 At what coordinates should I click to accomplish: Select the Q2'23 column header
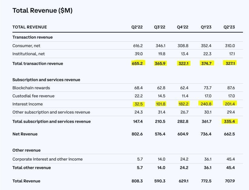pos(229,27)
